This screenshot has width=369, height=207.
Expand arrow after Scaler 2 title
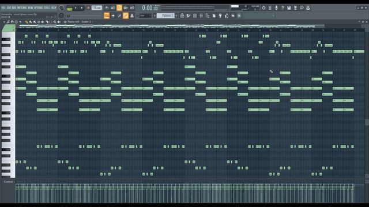click(92, 22)
